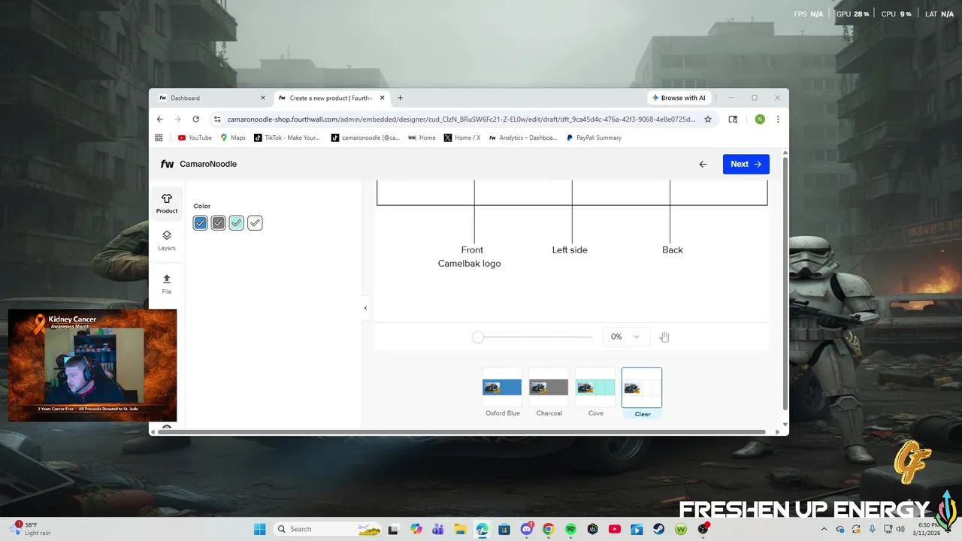
Task: Toggle the cove teal color option
Action: (237, 223)
